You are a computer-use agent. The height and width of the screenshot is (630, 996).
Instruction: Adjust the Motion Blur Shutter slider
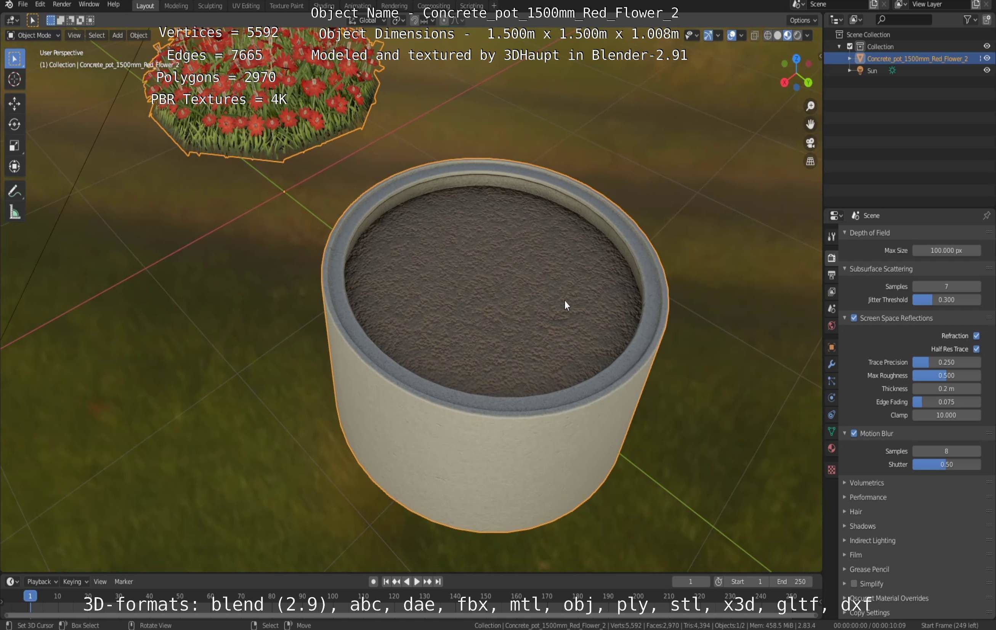946,465
